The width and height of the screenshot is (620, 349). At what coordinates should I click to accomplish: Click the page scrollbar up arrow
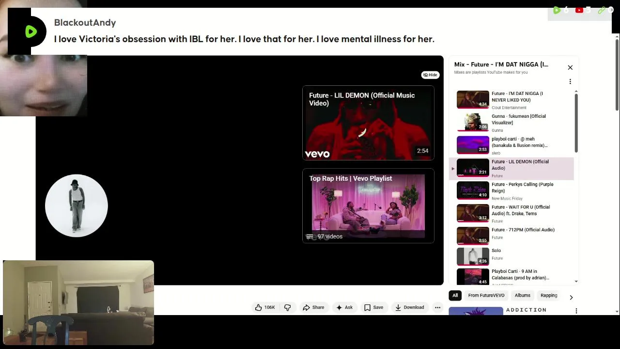tap(616, 36)
